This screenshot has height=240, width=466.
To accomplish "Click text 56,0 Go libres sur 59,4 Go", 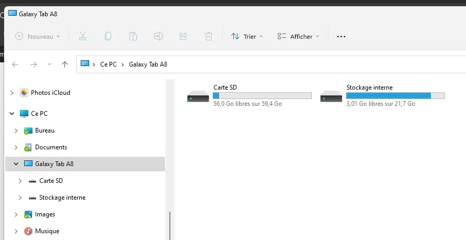I will tap(247, 104).
